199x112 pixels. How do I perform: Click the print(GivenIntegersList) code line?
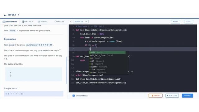(89, 75)
